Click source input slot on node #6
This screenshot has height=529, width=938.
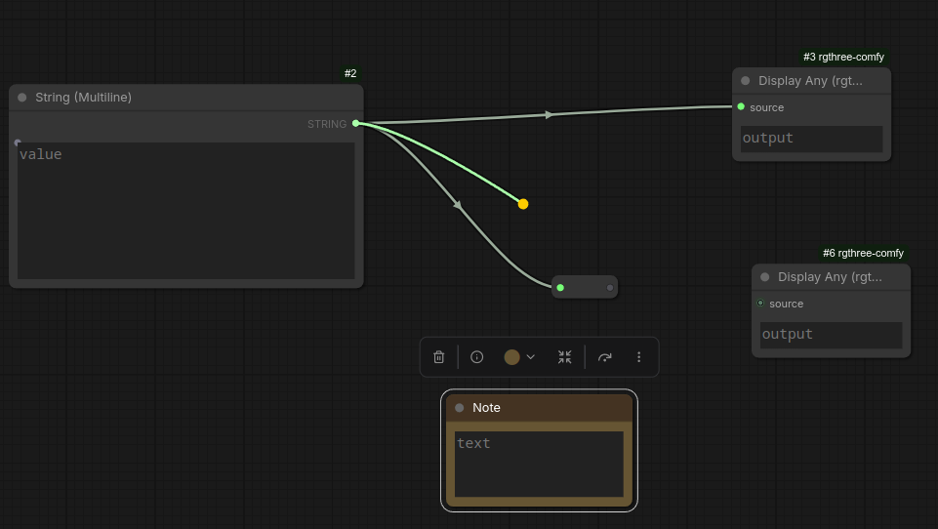point(760,303)
